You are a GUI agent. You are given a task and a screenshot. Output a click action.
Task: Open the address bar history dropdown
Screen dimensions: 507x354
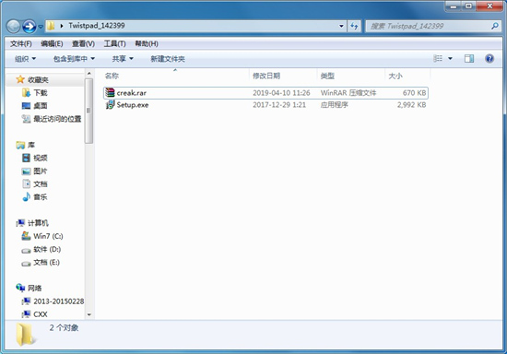[341, 26]
